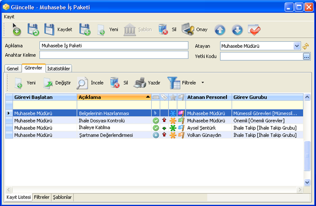Switch to the Genel tab

click(13, 68)
